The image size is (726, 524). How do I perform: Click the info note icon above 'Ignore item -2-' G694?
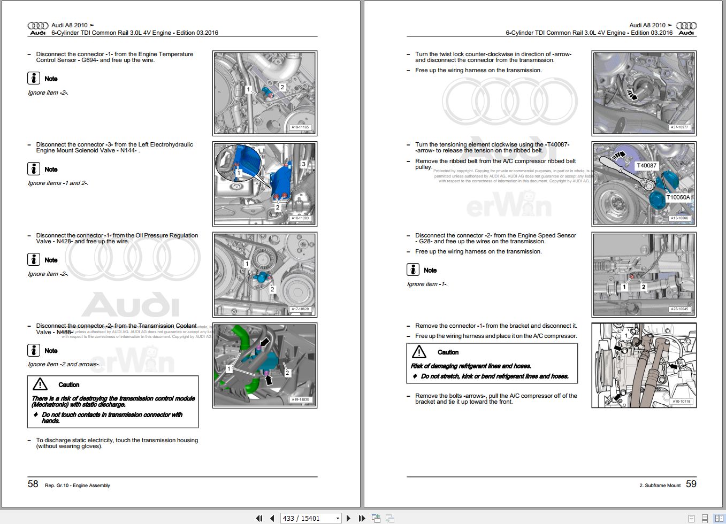click(34, 78)
